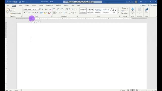Open the Select dropdown
The width and height of the screenshot is (162, 91).
[125, 13]
